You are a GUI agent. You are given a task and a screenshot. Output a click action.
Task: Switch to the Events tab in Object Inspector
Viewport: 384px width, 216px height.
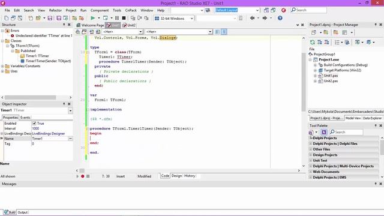click(25, 118)
